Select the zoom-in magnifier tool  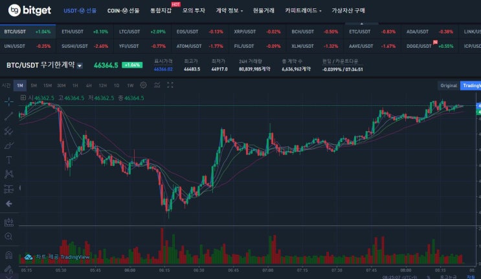[9, 236]
